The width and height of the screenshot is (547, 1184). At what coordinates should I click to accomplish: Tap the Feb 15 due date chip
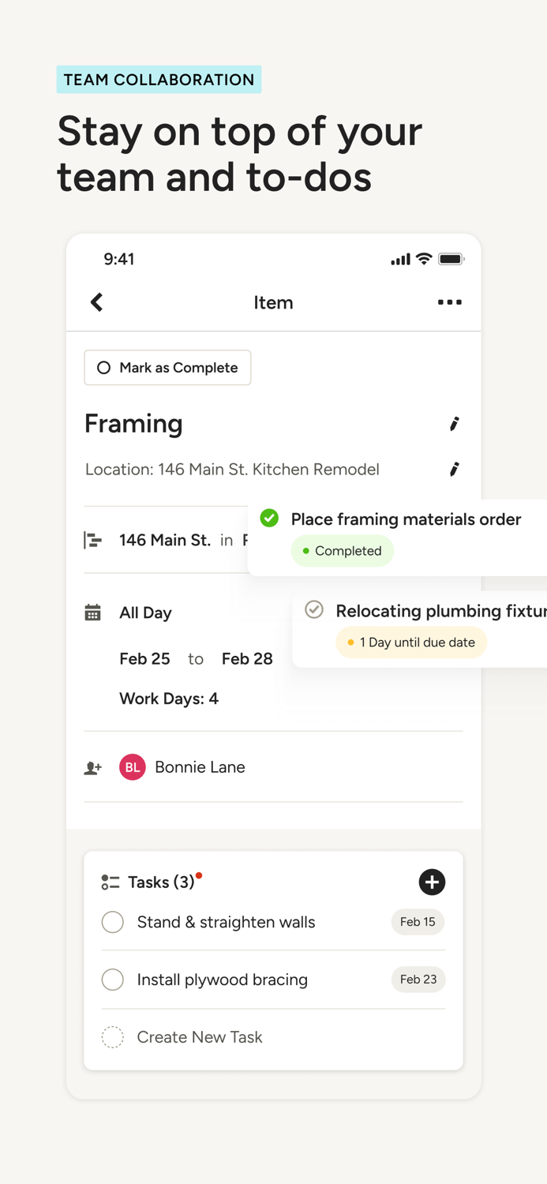418,921
